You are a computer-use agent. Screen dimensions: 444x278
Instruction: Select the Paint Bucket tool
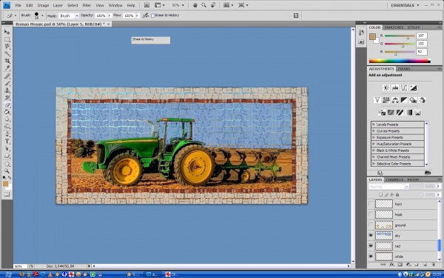[x=7, y=113]
